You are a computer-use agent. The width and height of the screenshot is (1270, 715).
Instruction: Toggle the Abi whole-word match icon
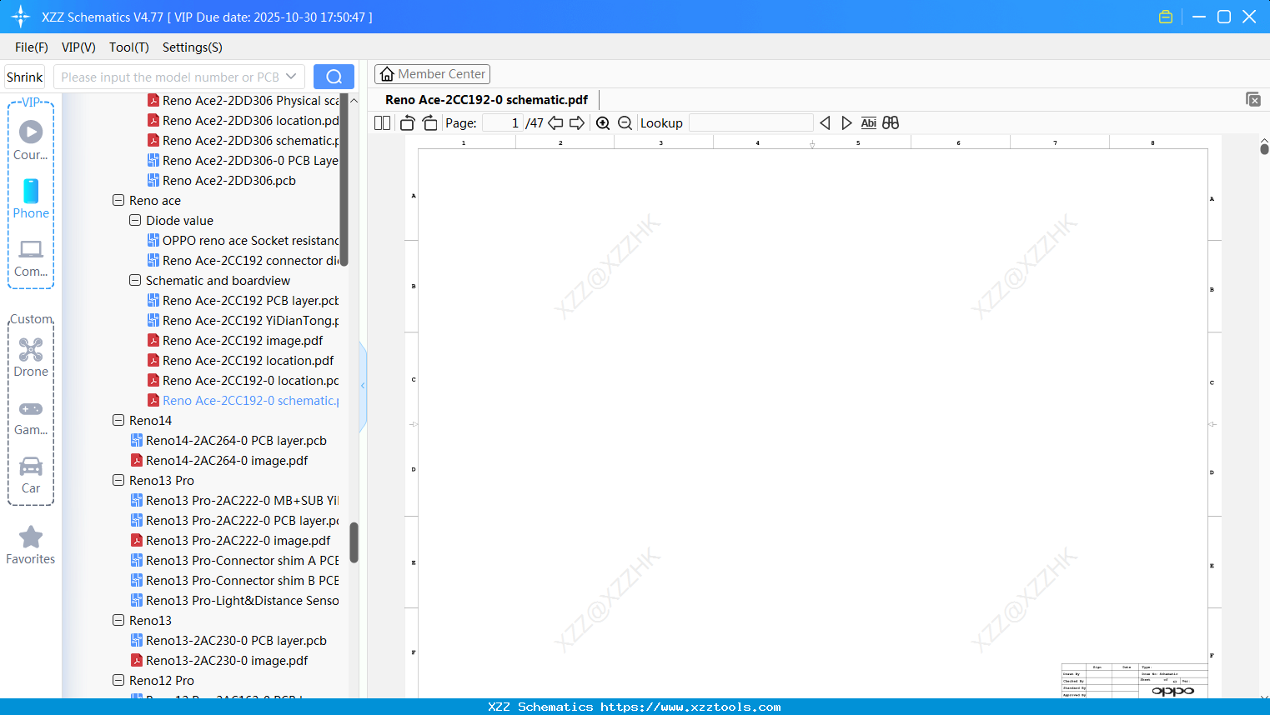[869, 123]
